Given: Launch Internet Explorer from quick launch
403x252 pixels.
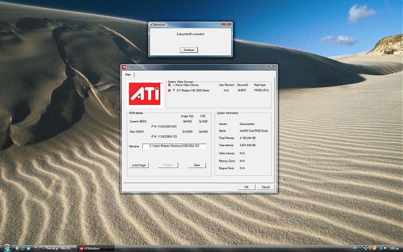Looking at the screenshot, I should [x=23, y=248].
